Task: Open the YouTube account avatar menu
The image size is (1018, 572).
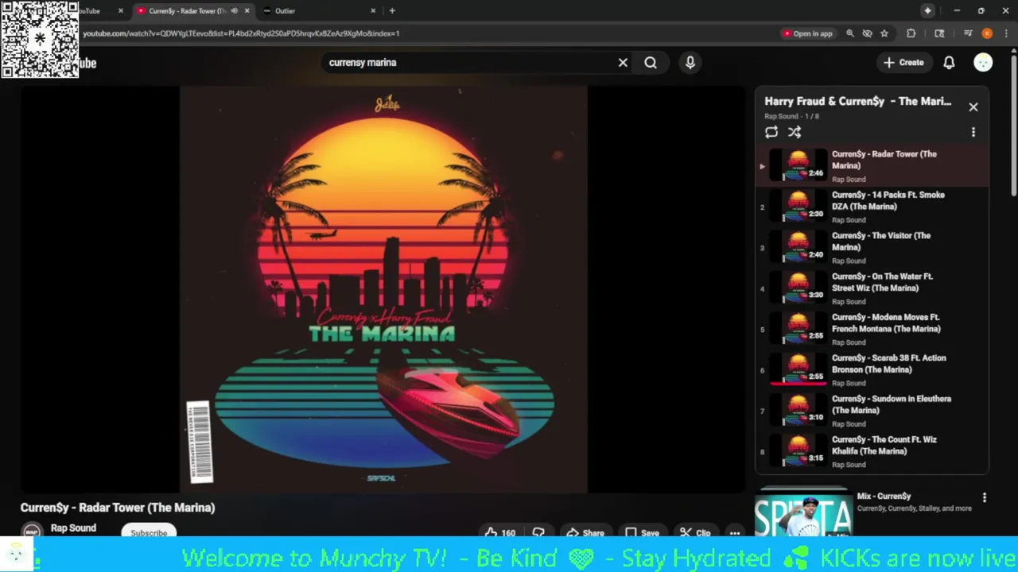Action: pyautogui.click(x=983, y=63)
